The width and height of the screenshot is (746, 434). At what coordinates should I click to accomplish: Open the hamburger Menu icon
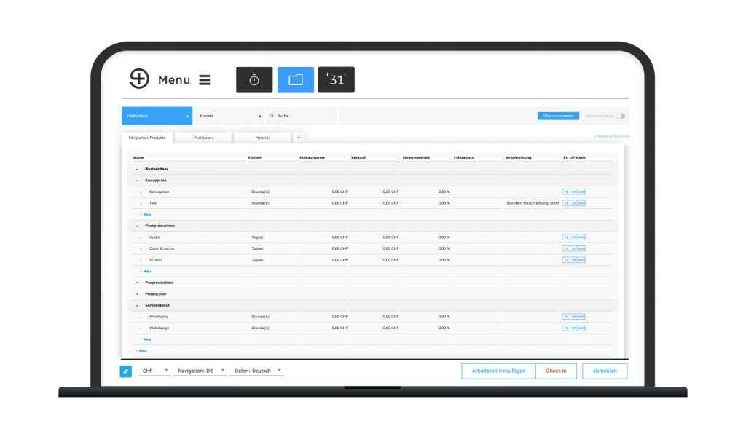(205, 80)
